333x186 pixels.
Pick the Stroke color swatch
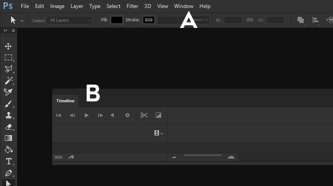pyautogui.click(x=149, y=20)
